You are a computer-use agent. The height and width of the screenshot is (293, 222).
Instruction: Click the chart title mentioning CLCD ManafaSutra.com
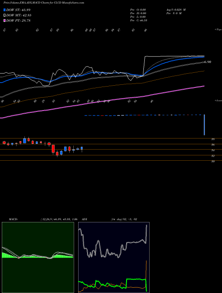coord(44,3)
